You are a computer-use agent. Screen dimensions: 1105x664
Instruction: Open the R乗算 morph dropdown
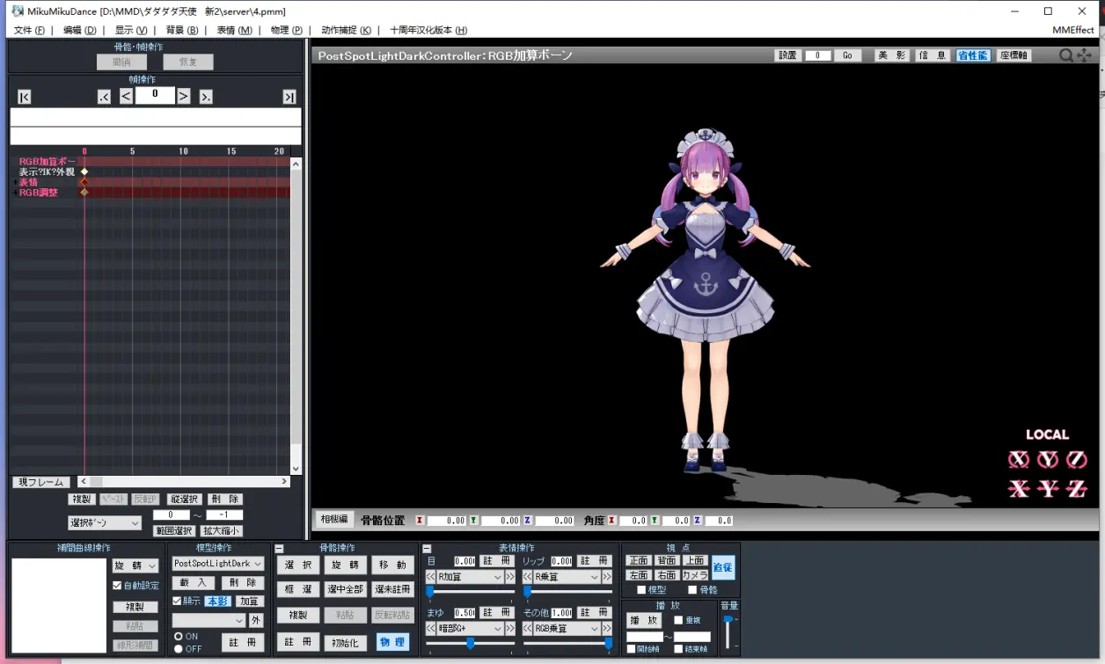(567, 577)
